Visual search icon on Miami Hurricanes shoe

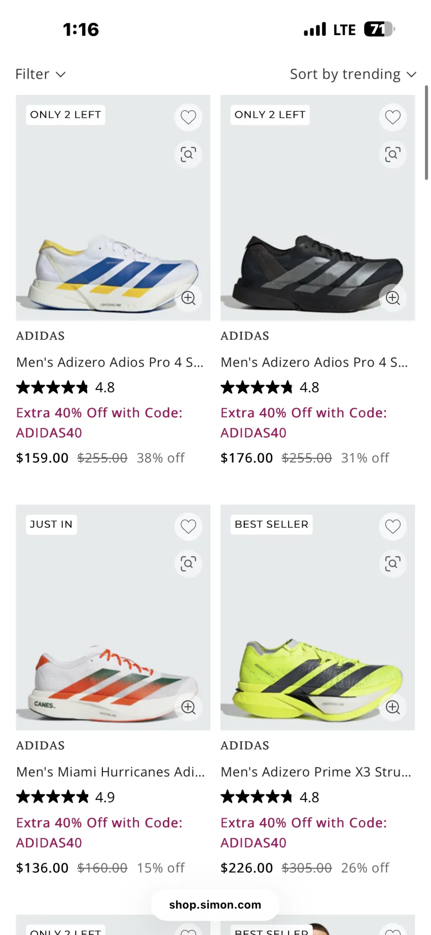(x=188, y=564)
